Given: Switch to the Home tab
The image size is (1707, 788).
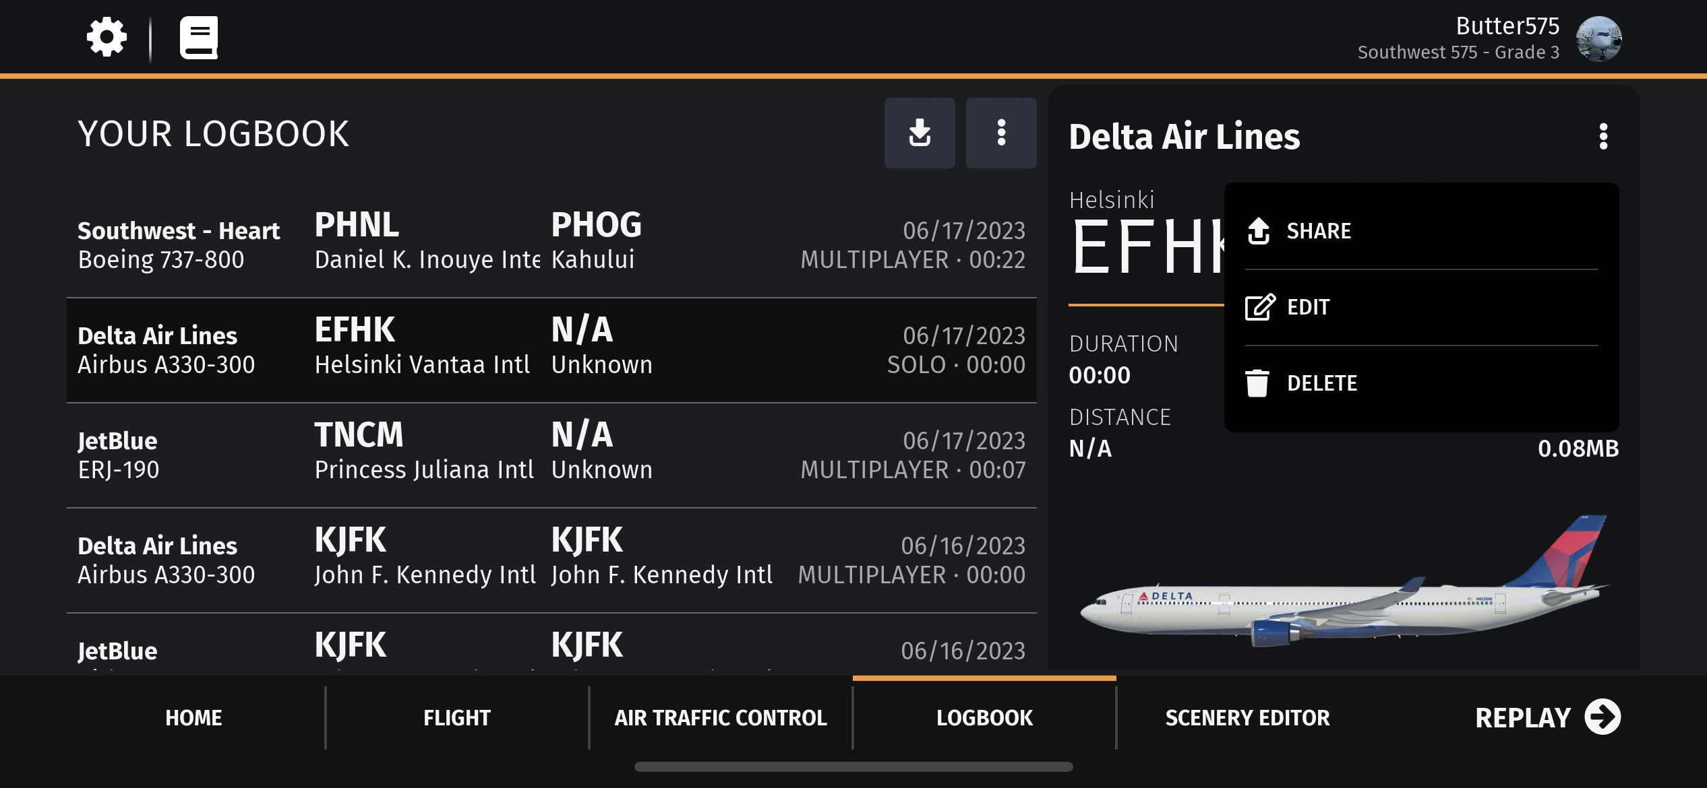Looking at the screenshot, I should pos(193,718).
